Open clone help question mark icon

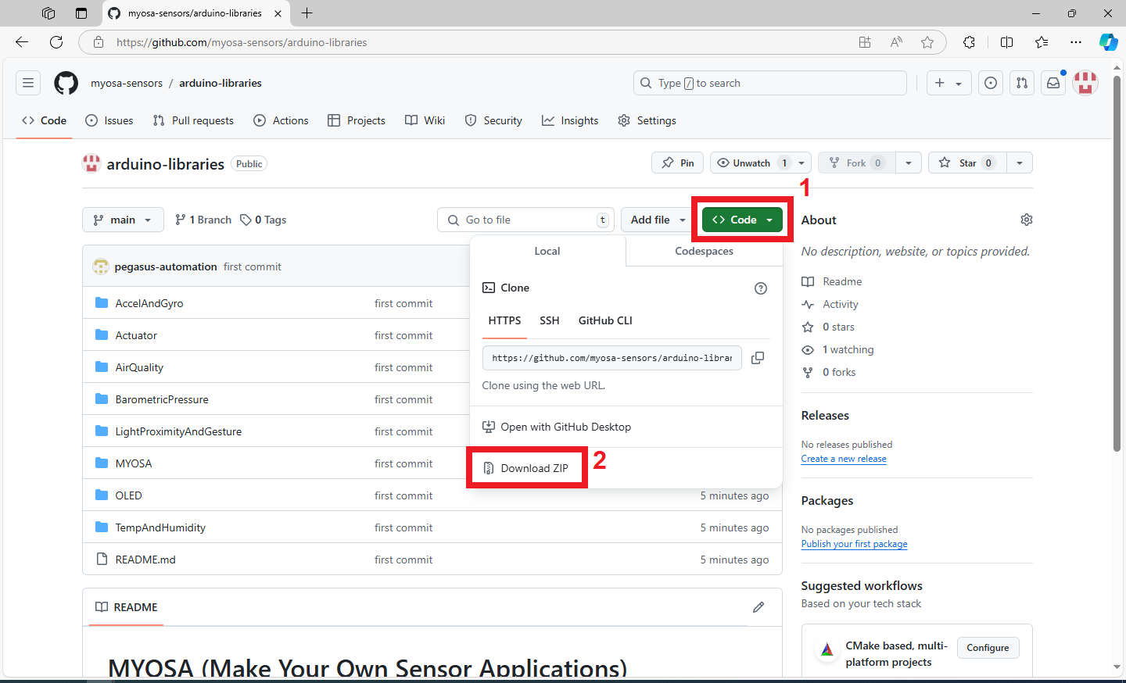(761, 288)
